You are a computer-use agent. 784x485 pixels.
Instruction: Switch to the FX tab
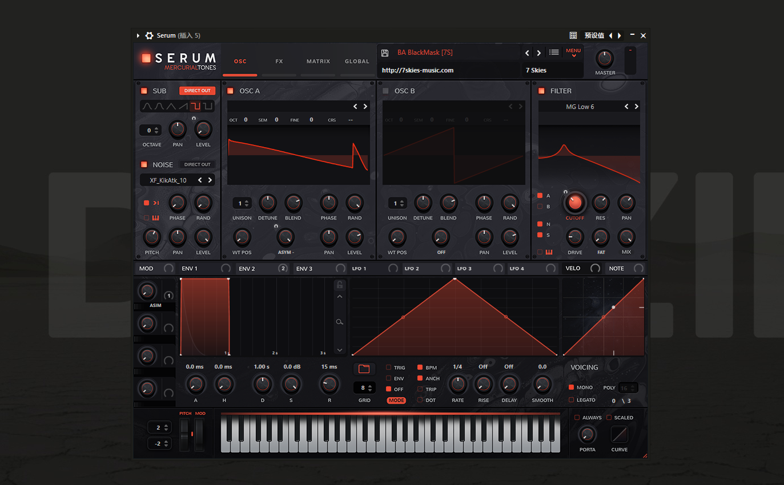point(279,61)
